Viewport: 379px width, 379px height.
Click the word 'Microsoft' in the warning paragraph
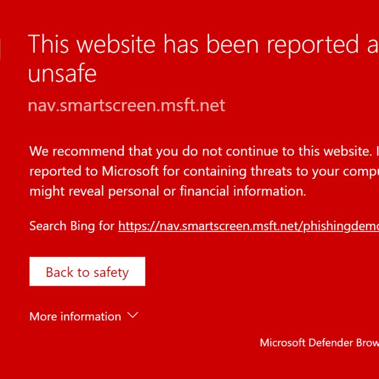(x=130, y=171)
